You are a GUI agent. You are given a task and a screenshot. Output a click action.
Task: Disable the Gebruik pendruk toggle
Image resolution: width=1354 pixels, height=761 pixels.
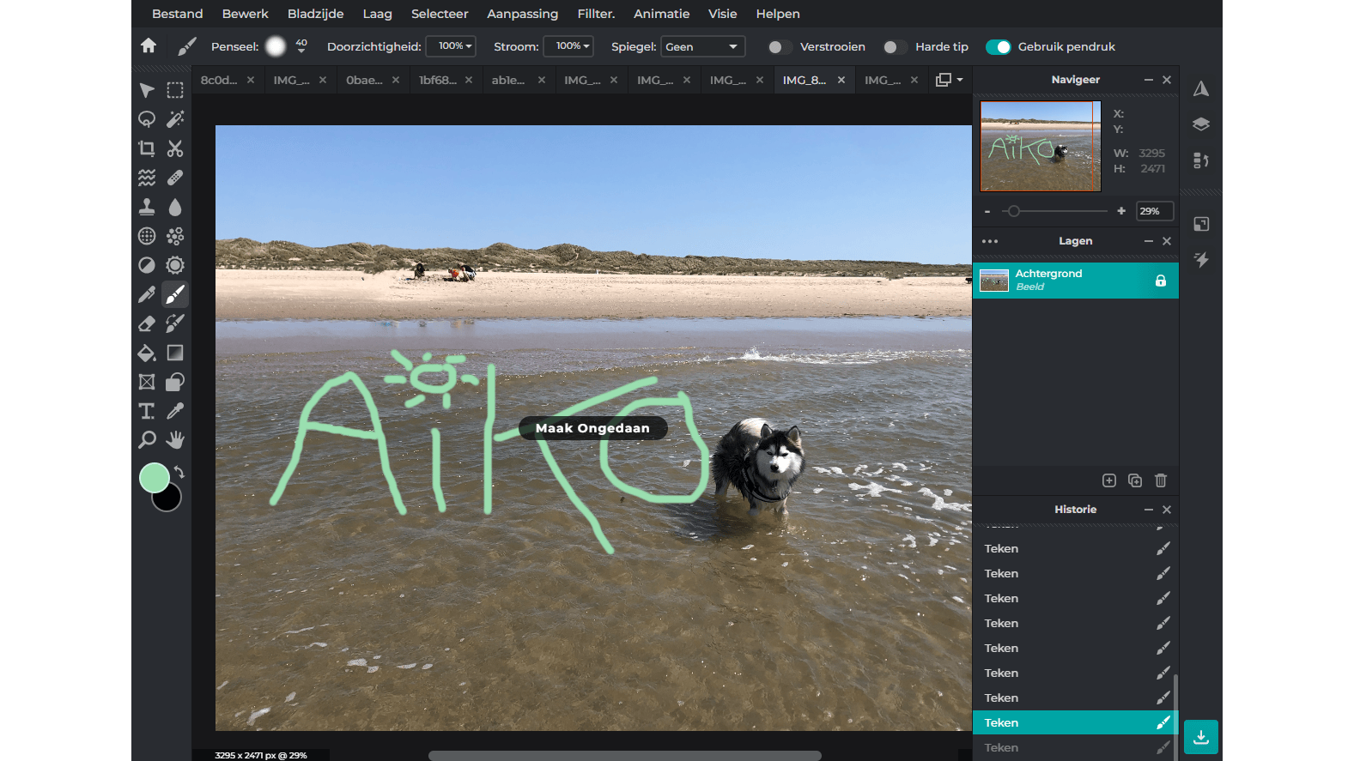999,47
